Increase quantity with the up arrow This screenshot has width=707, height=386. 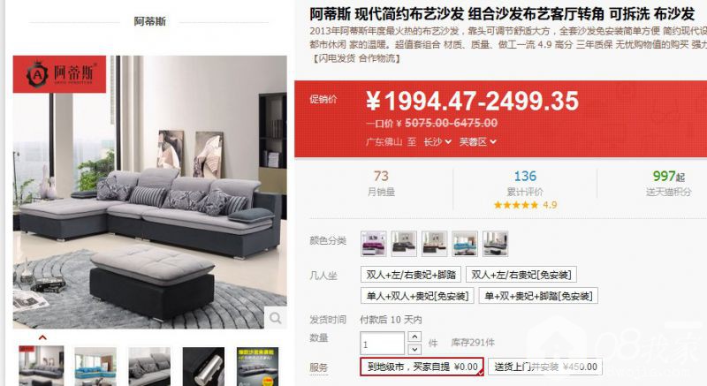coord(414,337)
